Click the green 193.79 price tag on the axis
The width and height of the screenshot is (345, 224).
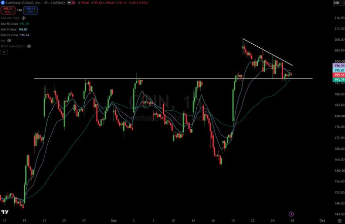pyautogui.click(x=339, y=80)
